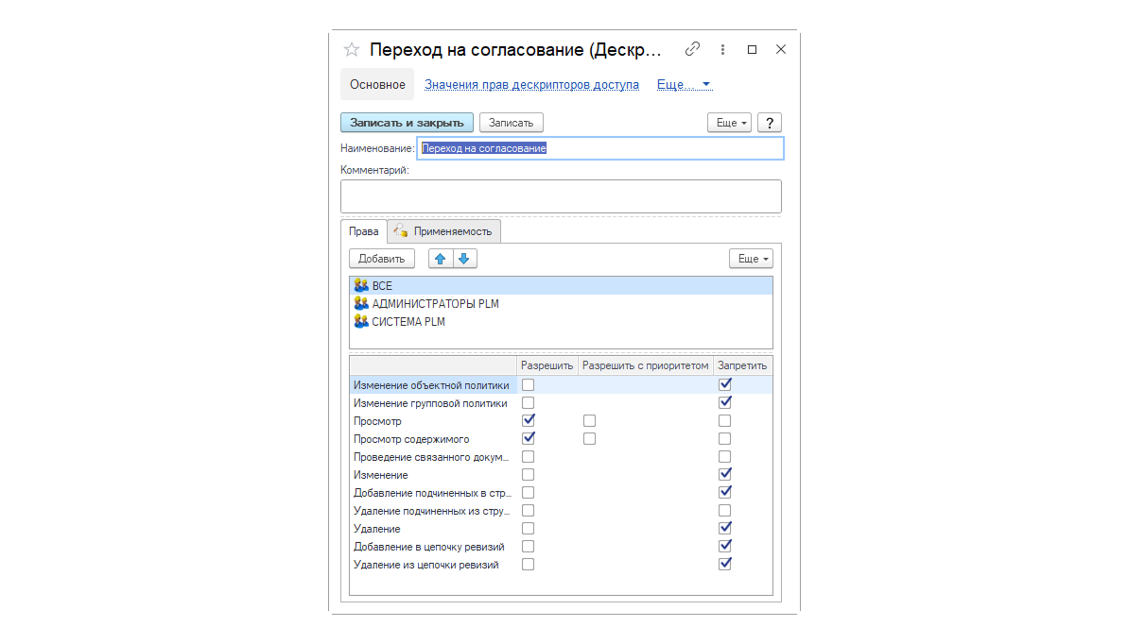The width and height of the screenshot is (1128, 644).
Task: Toggle Разрешить checkbox for Просмотр
Action: point(528,420)
